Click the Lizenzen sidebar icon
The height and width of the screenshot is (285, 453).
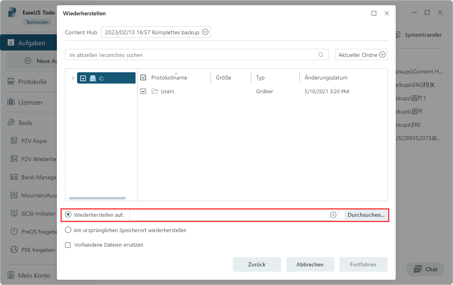click(x=11, y=102)
